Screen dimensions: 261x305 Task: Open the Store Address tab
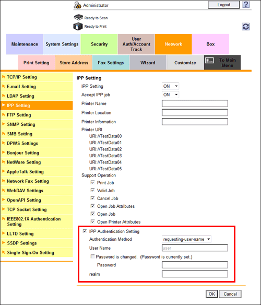[74, 63]
